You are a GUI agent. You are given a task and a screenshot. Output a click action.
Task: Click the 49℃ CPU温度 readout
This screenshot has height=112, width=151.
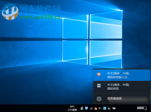pos(72,108)
